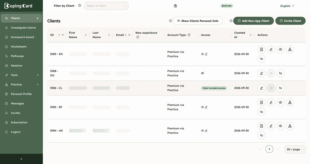Click transfer arrows action for client 3584 - AK

261,135
